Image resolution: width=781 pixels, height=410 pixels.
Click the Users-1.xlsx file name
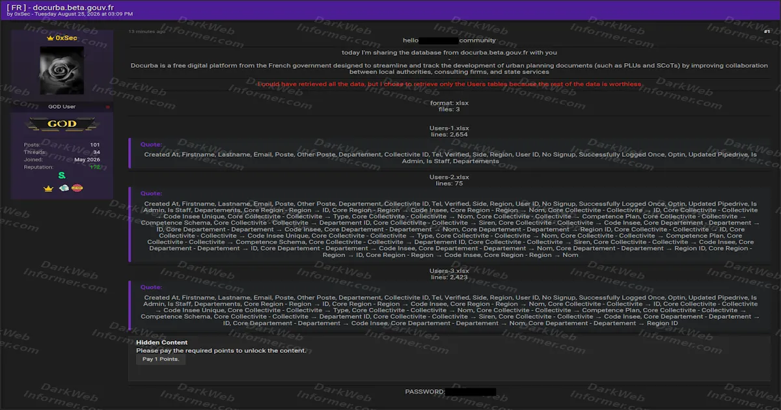click(449, 128)
